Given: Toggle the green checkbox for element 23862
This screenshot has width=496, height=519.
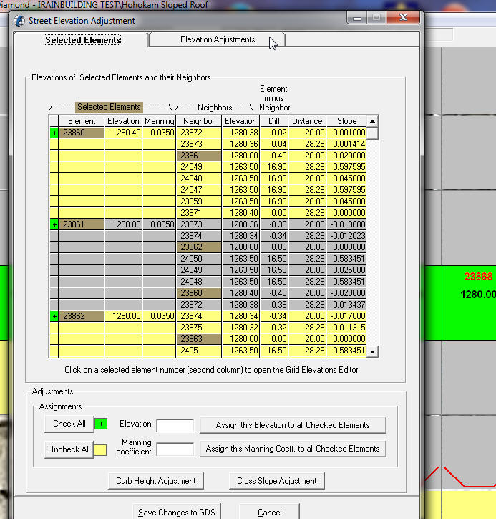Looking at the screenshot, I should pos(54,316).
